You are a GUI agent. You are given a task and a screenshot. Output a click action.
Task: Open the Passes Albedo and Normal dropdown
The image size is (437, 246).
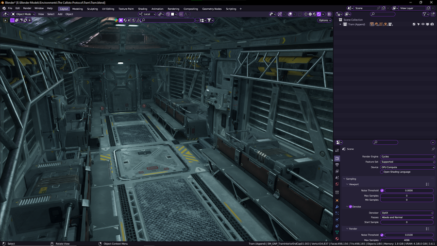pyautogui.click(x=407, y=217)
